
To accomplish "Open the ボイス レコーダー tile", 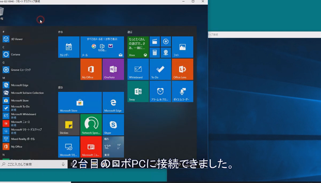I will [x=182, y=91].
